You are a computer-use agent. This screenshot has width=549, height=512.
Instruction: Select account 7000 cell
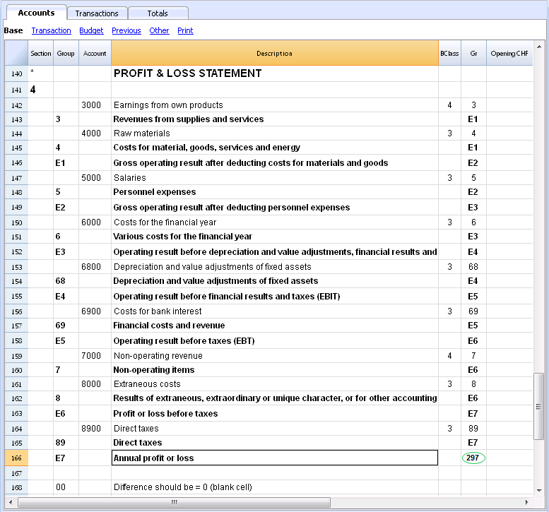(95, 355)
